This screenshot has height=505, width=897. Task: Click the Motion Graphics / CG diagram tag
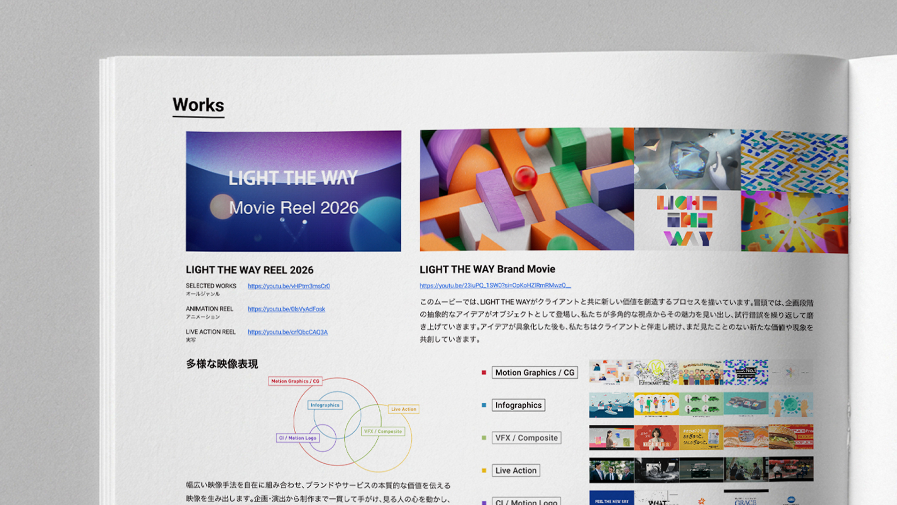pos(295,381)
